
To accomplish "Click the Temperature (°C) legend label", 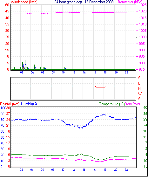I will [x=112, y=104].
